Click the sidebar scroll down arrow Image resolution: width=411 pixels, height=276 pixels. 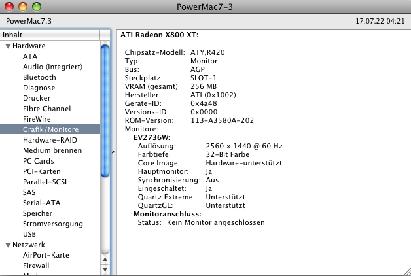point(105,269)
